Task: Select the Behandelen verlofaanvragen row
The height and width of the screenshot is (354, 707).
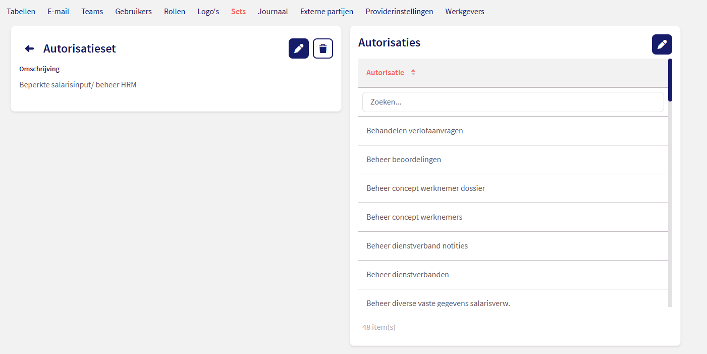Action: [414, 131]
